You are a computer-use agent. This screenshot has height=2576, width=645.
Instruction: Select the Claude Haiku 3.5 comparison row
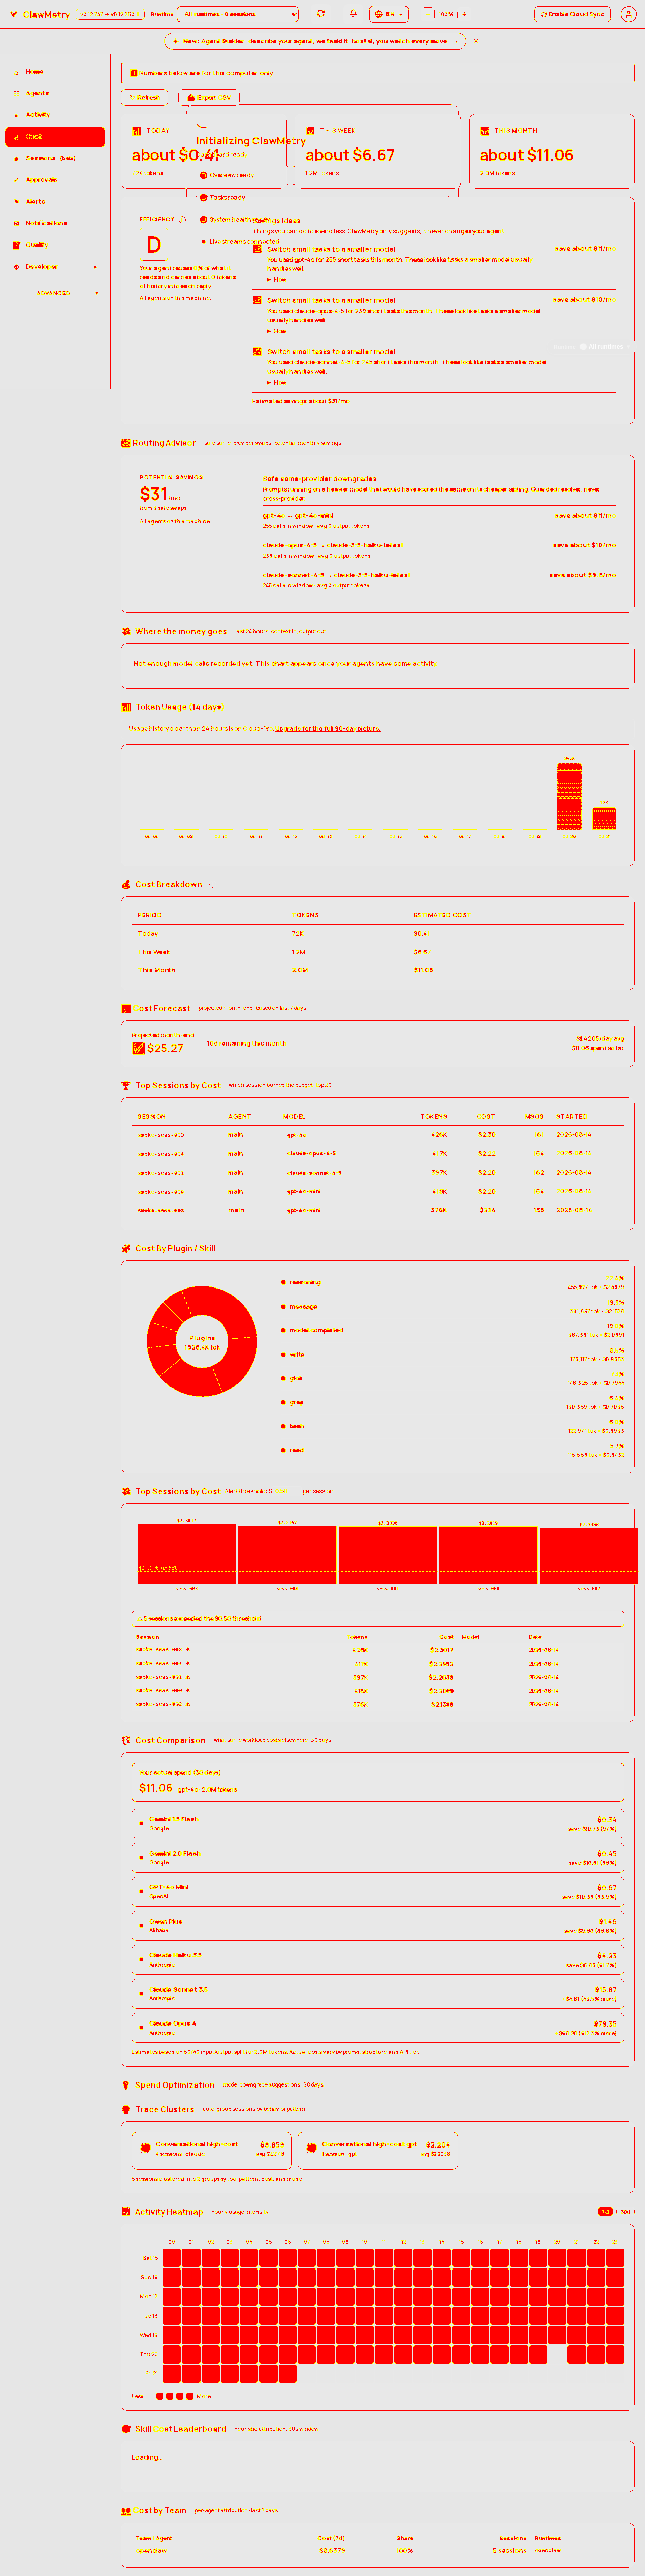378,1959
